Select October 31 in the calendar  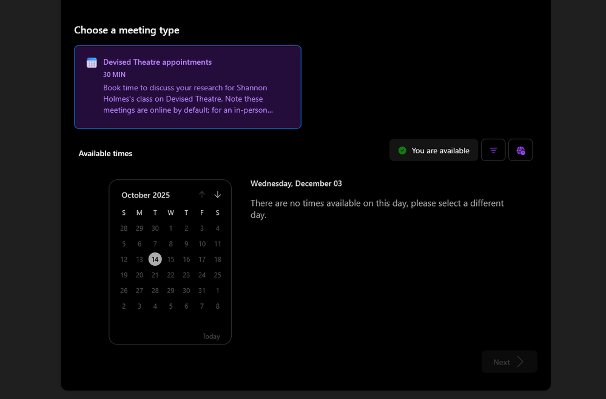202,291
